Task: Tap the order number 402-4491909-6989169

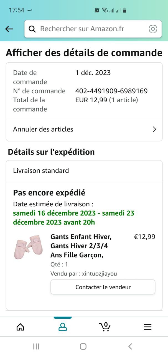Action: (x=111, y=91)
